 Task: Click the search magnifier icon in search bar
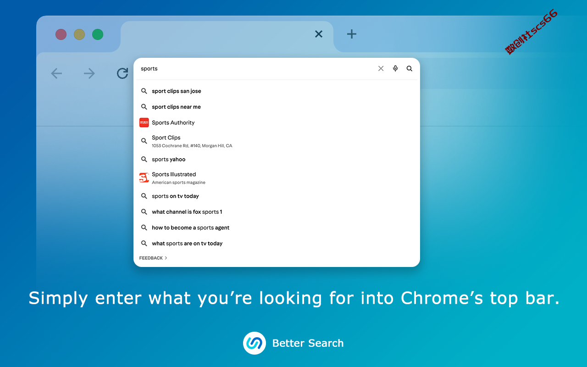tap(410, 69)
